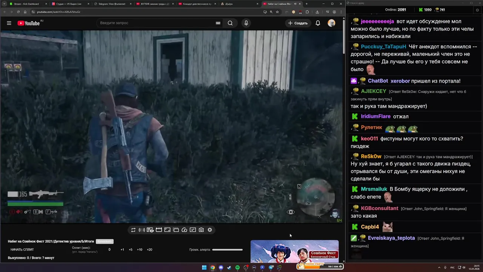
Task: Click username Evreiskaya_teplota in chat
Action: coord(391,238)
